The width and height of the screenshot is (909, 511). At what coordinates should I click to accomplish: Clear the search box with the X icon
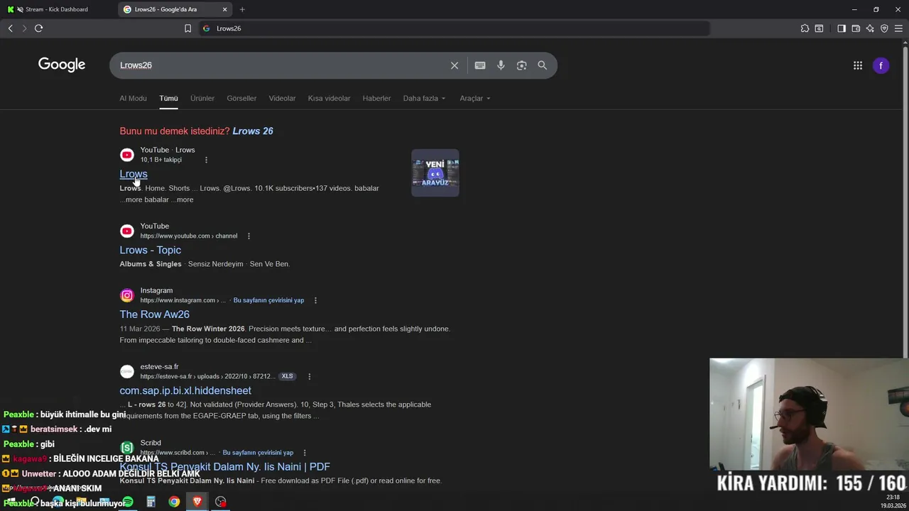click(x=454, y=65)
